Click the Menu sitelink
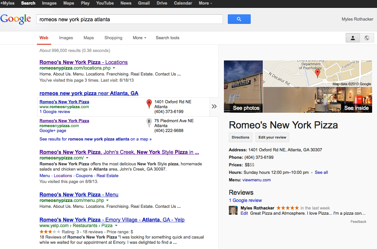Screen dimensions: 377x249 pyautogui.click(x=45, y=176)
